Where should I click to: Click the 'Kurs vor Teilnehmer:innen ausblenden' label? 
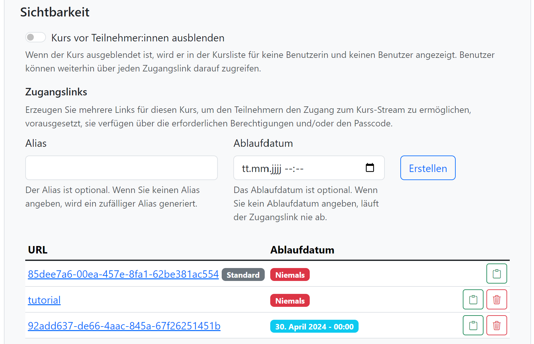tap(138, 38)
